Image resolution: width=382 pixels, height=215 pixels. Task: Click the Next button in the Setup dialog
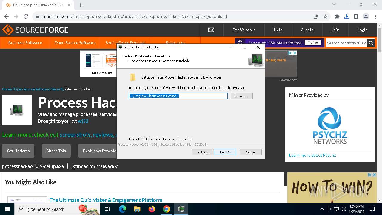pos(225,152)
